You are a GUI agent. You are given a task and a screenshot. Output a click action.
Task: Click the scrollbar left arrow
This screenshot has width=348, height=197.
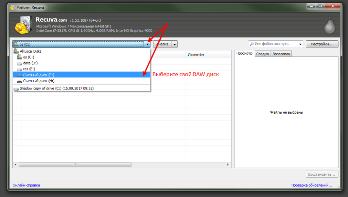[15, 164]
